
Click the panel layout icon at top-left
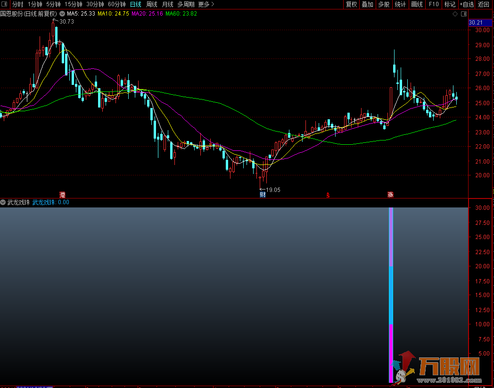point(4,4)
